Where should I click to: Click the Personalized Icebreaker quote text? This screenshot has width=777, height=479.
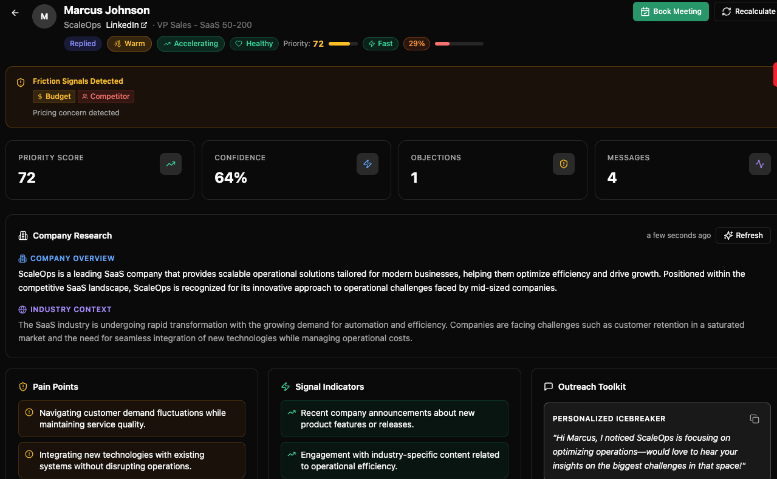[x=649, y=452]
